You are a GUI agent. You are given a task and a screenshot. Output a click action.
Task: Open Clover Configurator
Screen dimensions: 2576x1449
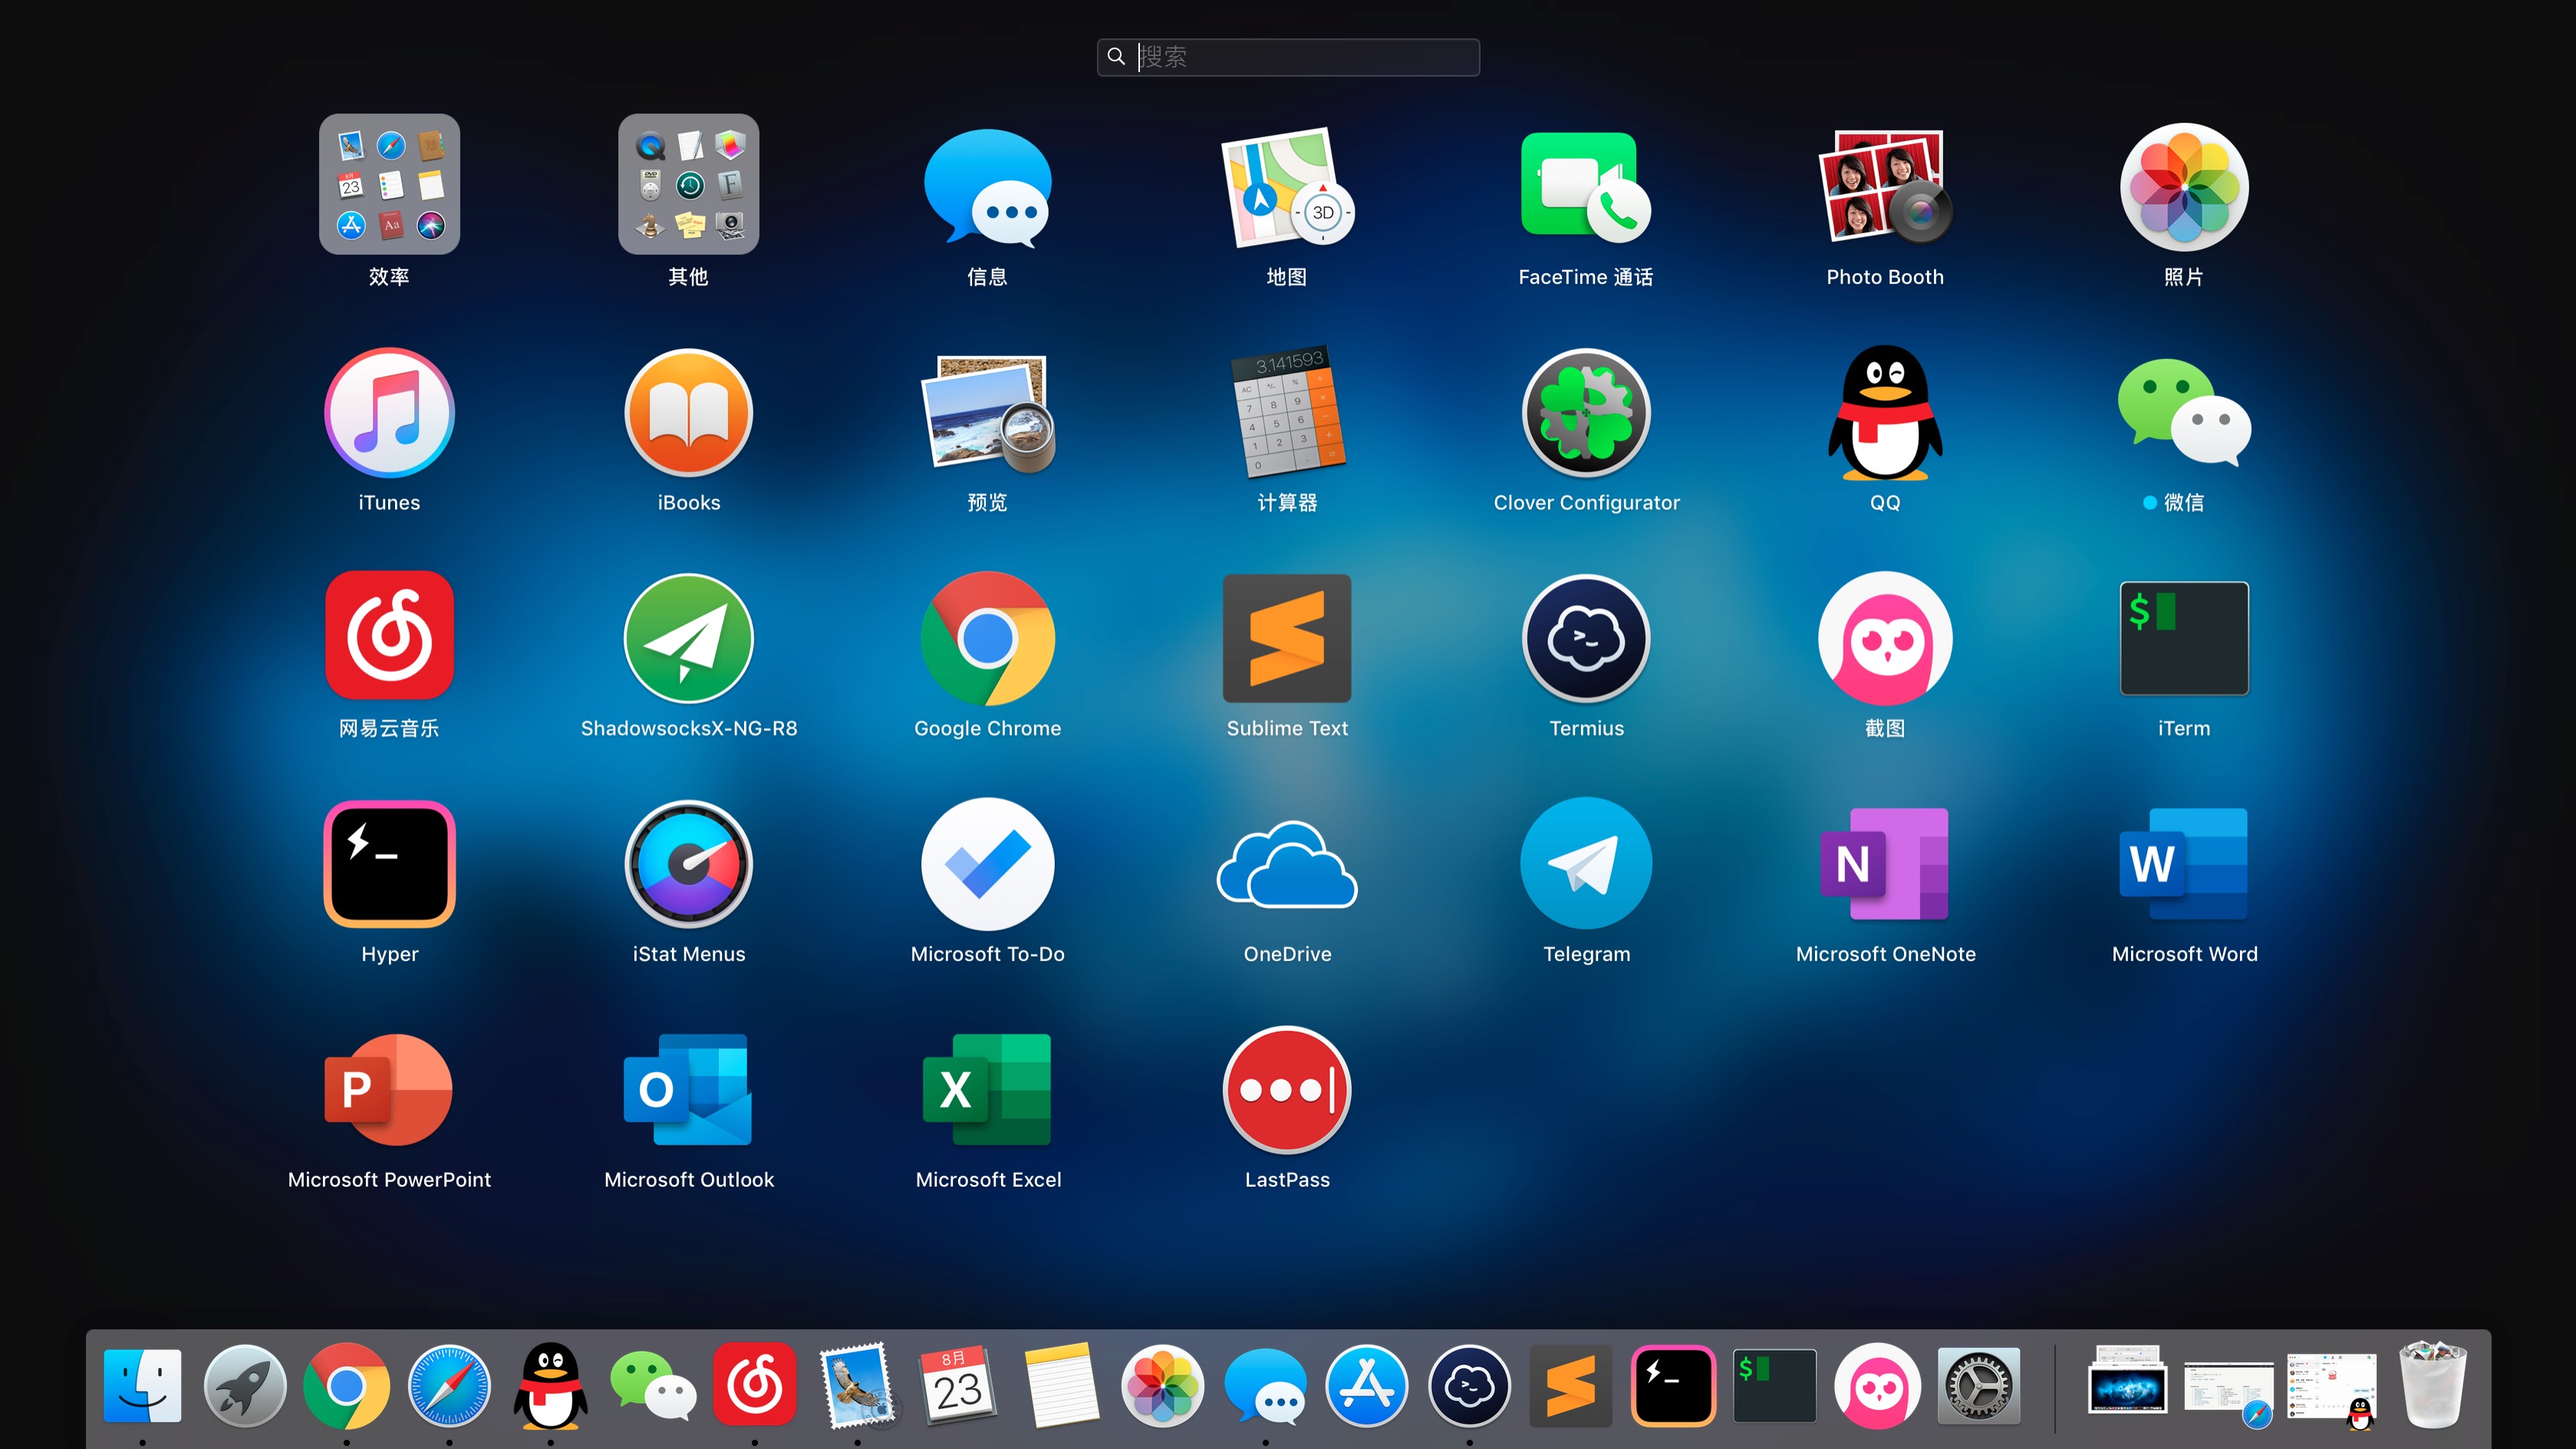1586,412
